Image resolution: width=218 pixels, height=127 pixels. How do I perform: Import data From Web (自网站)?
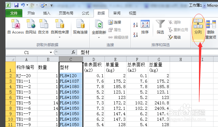[31, 27]
